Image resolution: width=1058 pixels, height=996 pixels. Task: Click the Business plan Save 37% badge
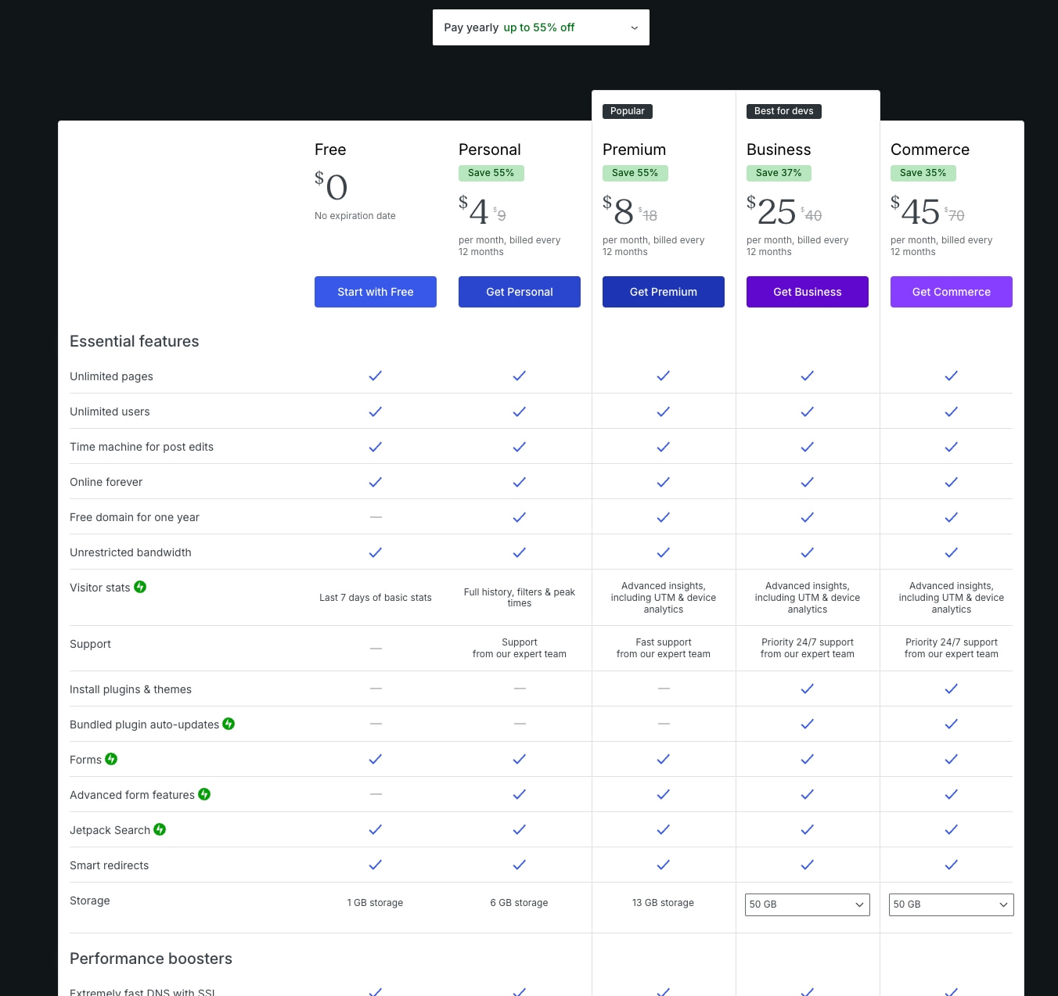coord(779,173)
